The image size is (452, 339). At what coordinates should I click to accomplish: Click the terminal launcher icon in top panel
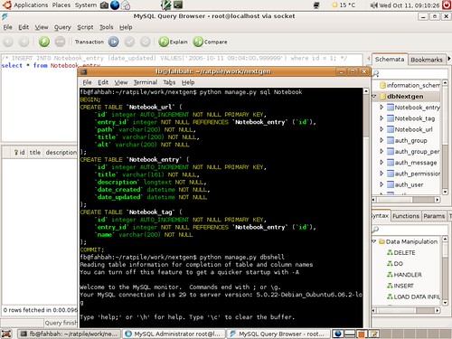178,5
